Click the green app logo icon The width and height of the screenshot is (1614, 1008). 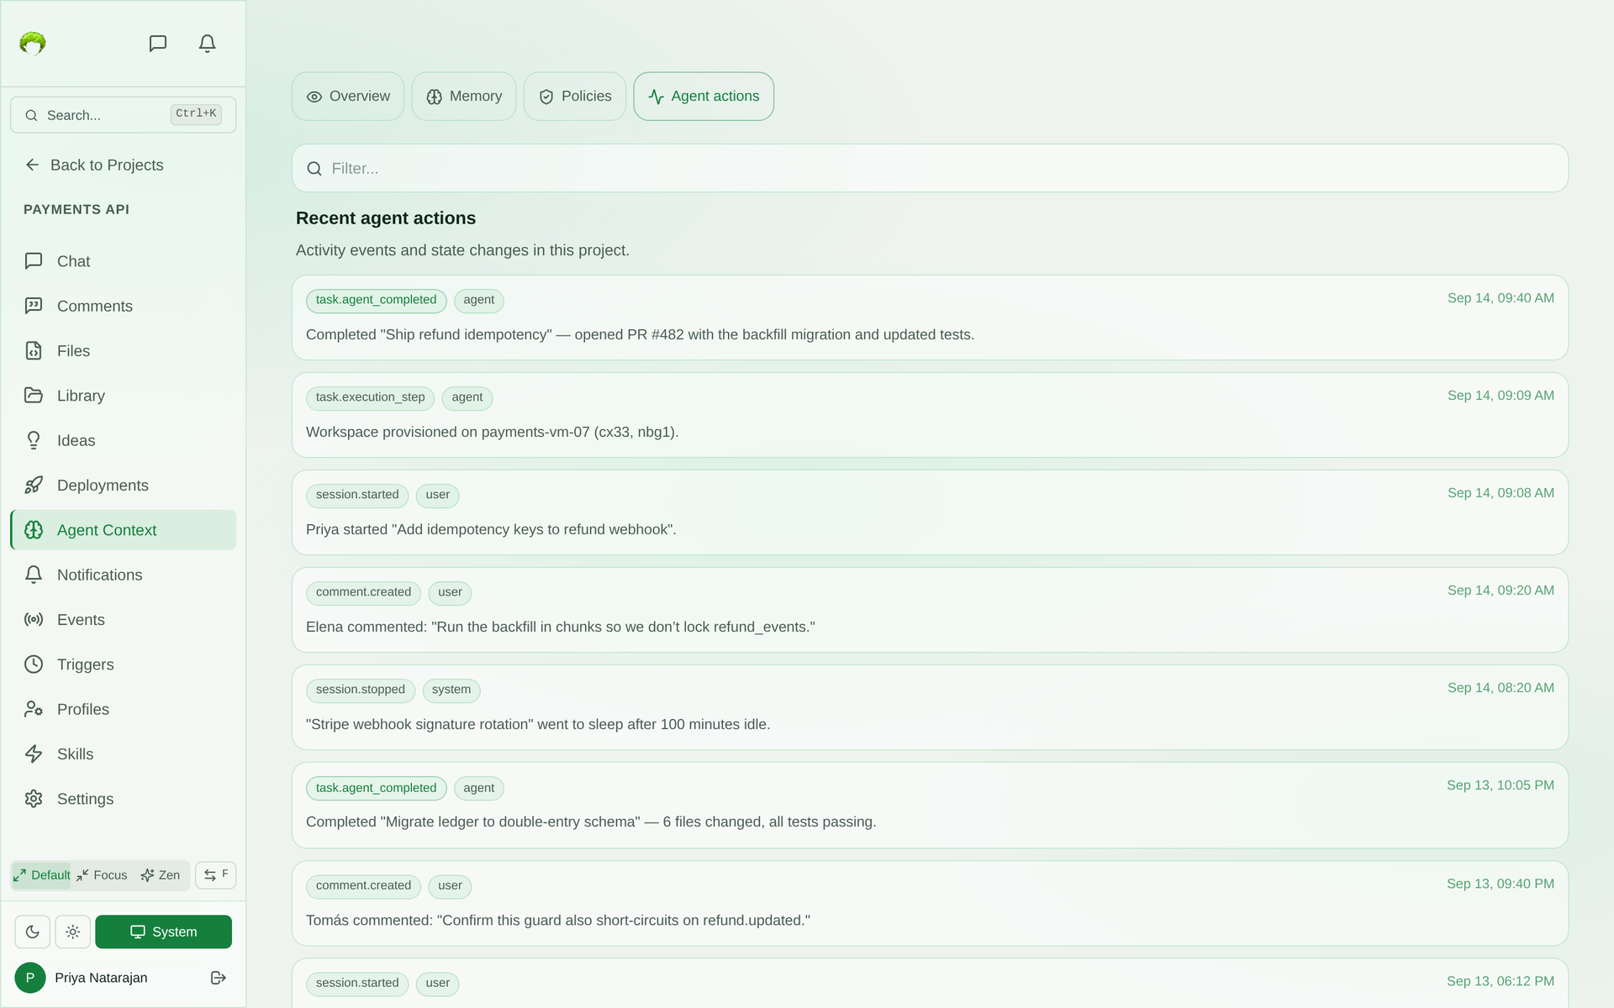click(x=33, y=43)
